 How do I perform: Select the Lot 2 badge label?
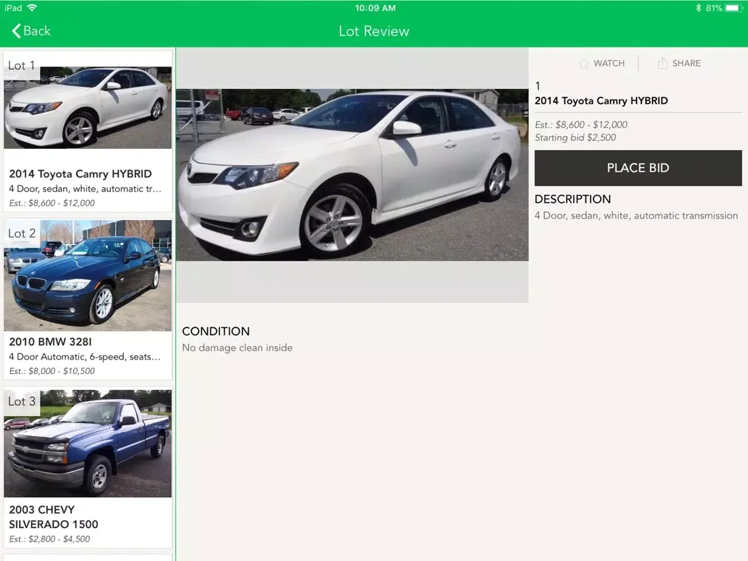tap(22, 233)
